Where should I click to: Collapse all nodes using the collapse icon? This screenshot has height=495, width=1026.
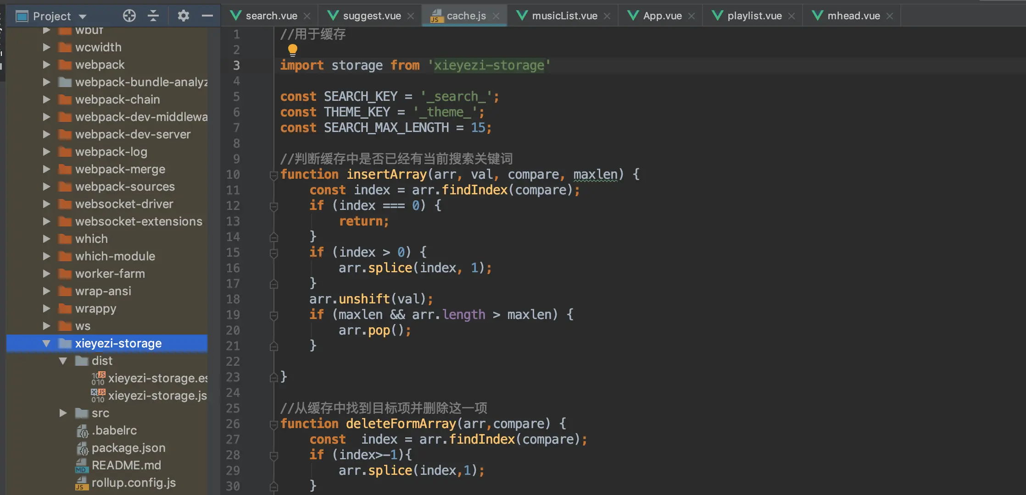coord(153,15)
